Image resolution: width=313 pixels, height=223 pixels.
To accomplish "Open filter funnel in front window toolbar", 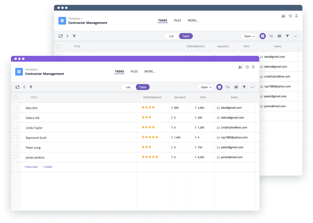I will [x=244, y=87].
